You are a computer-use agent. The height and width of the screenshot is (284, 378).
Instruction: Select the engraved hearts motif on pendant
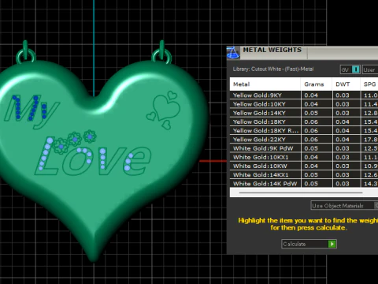click(x=163, y=110)
